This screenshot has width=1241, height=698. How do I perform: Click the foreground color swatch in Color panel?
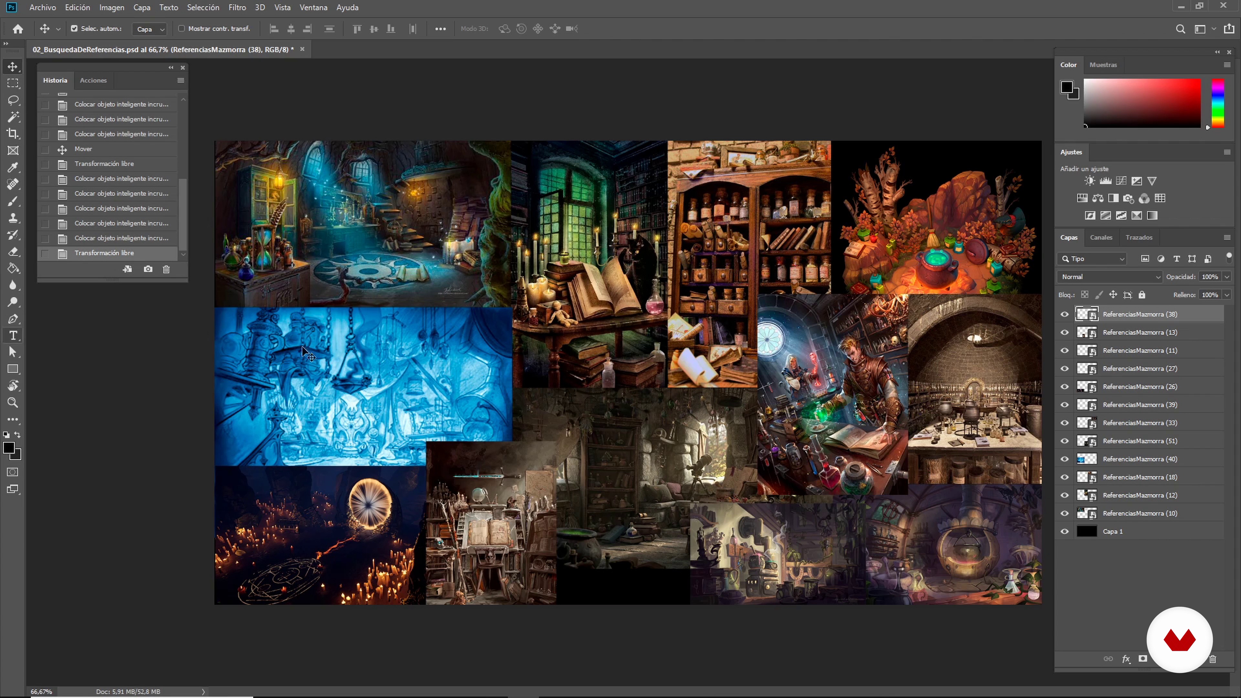pyautogui.click(x=1066, y=87)
